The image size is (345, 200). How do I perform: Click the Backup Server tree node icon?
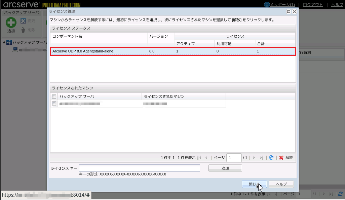click(x=9, y=42)
